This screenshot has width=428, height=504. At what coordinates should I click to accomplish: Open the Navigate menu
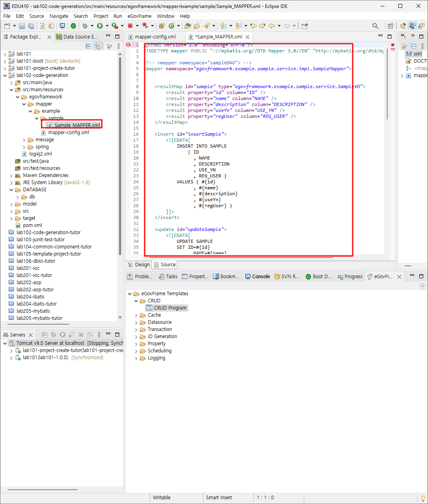[x=59, y=16]
